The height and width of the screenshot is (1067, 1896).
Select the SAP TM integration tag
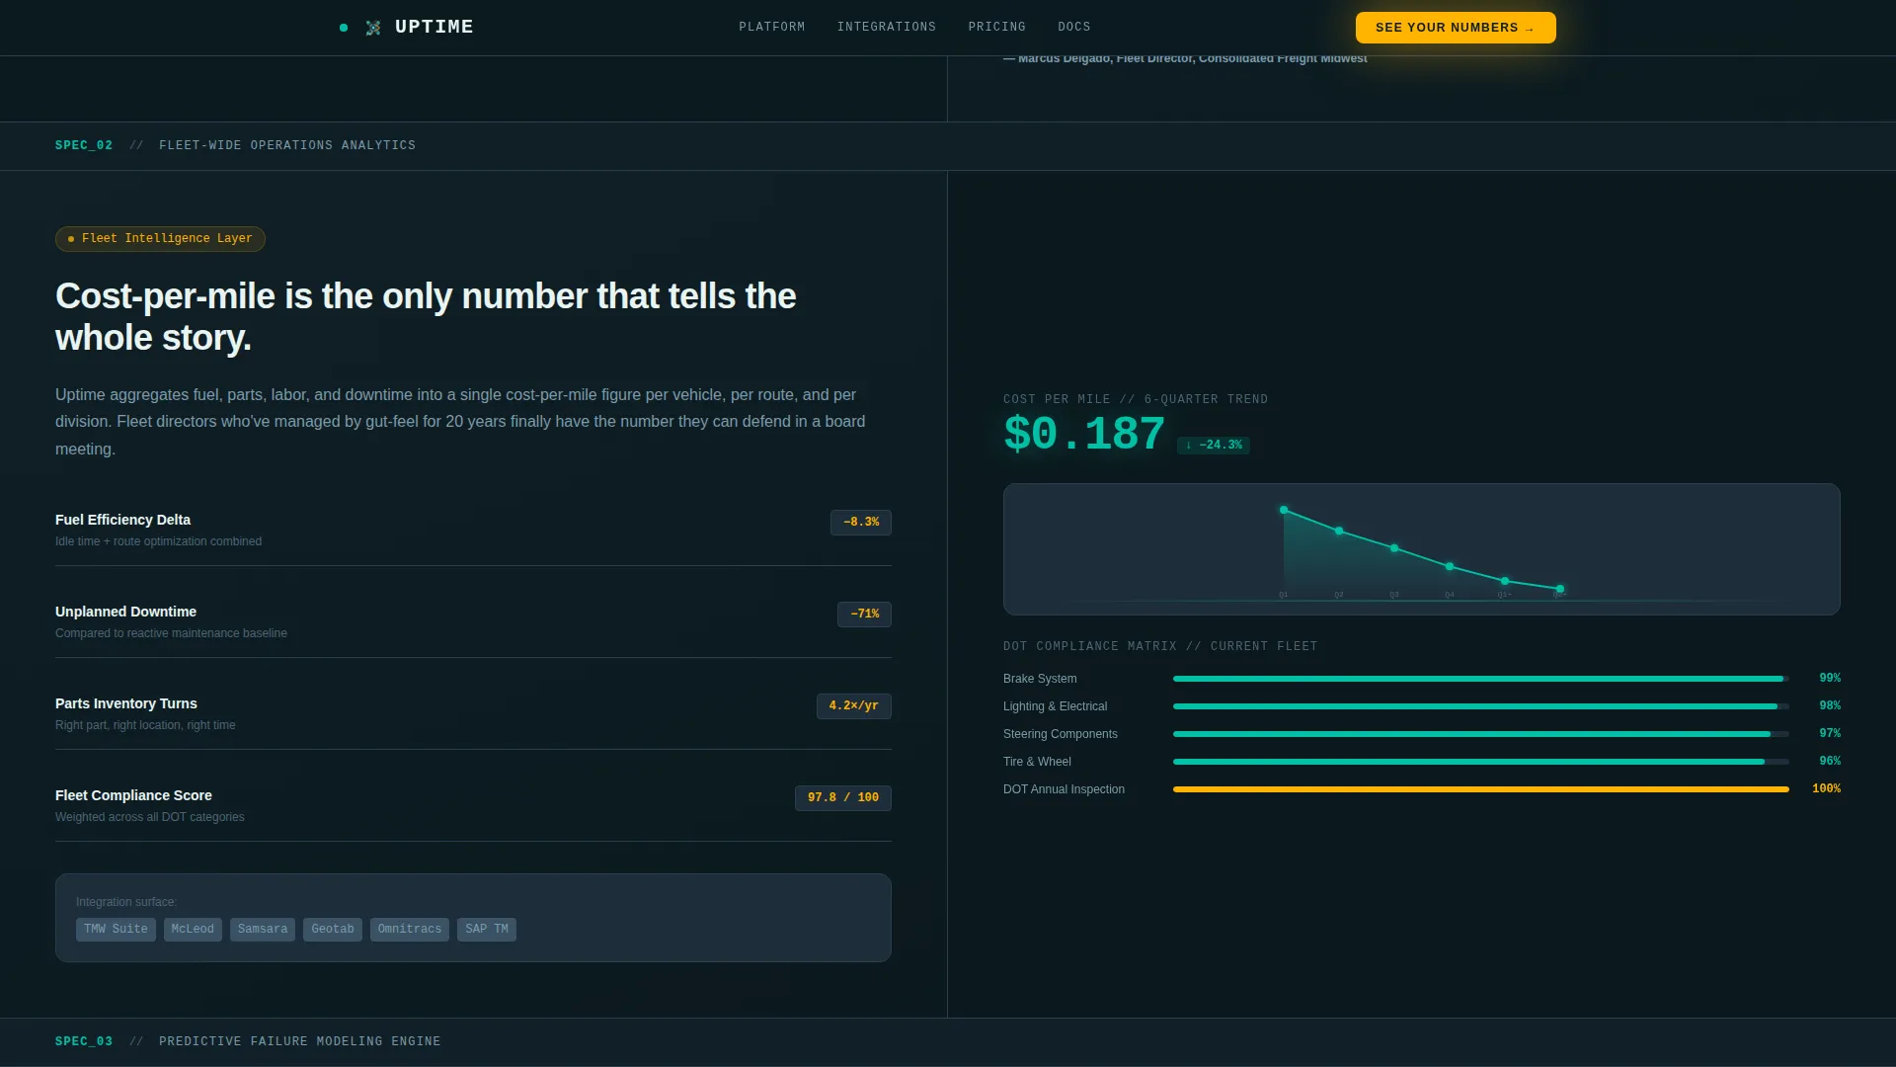[487, 930]
